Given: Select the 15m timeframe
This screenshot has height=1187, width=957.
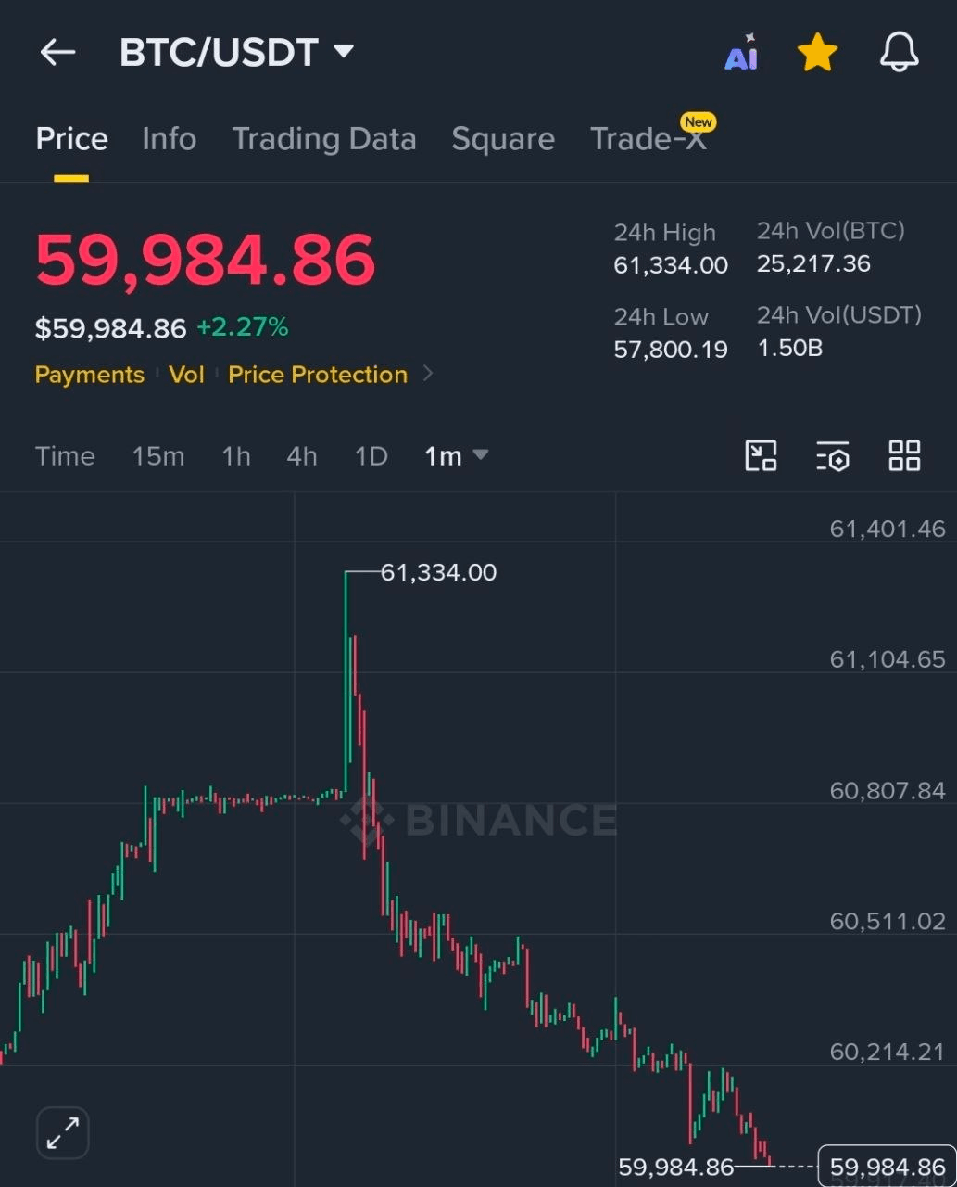Looking at the screenshot, I should point(158,456).
